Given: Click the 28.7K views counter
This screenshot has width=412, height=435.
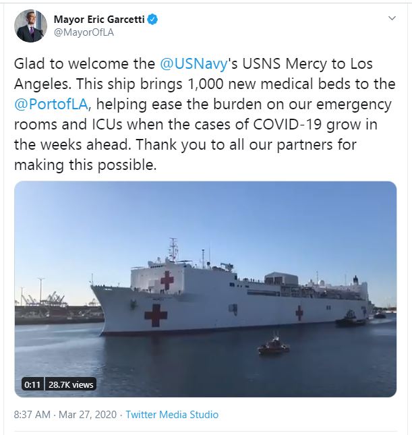Looking at the screenshot, I should coord(71,384).
